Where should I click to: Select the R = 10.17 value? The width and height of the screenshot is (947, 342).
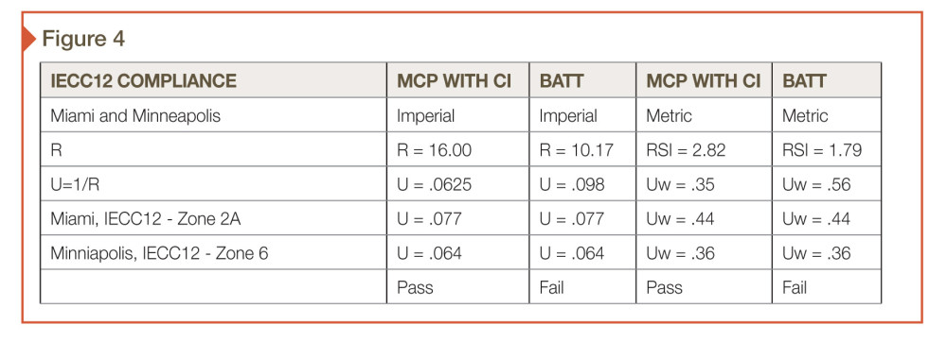click(576, 150)
